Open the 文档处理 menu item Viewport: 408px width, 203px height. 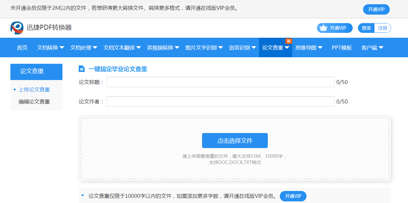pyautogui.click(x=81, y=47)
